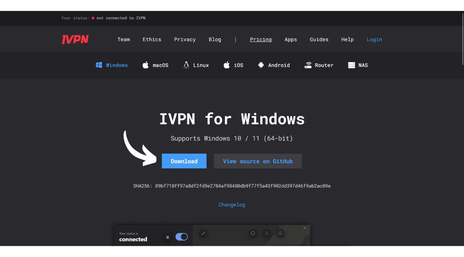Select the Android platform tab

(274, 65)
